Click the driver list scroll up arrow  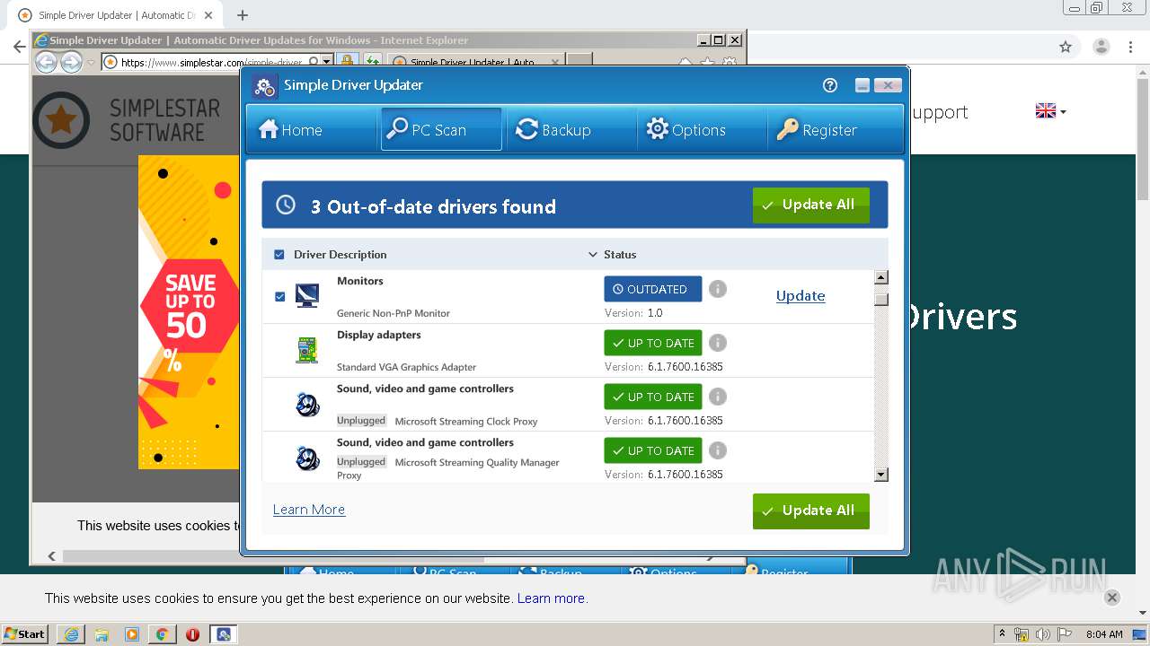[881, 277]
